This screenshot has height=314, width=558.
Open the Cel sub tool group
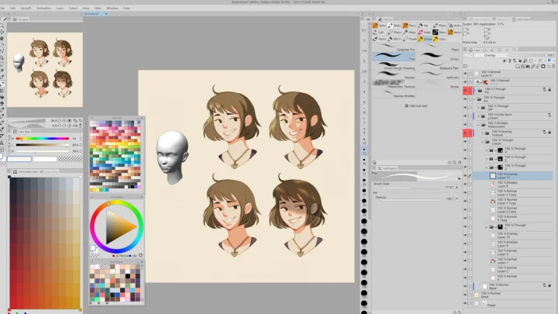(x=379, y=32)
